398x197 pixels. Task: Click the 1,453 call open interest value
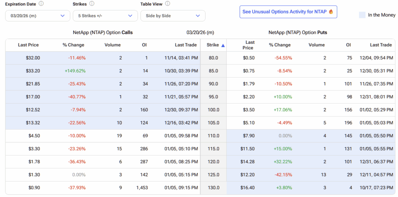142,188
